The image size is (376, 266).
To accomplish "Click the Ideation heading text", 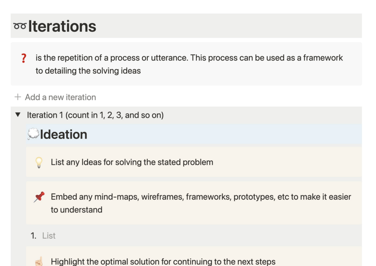I will click(x=64, y=134).
